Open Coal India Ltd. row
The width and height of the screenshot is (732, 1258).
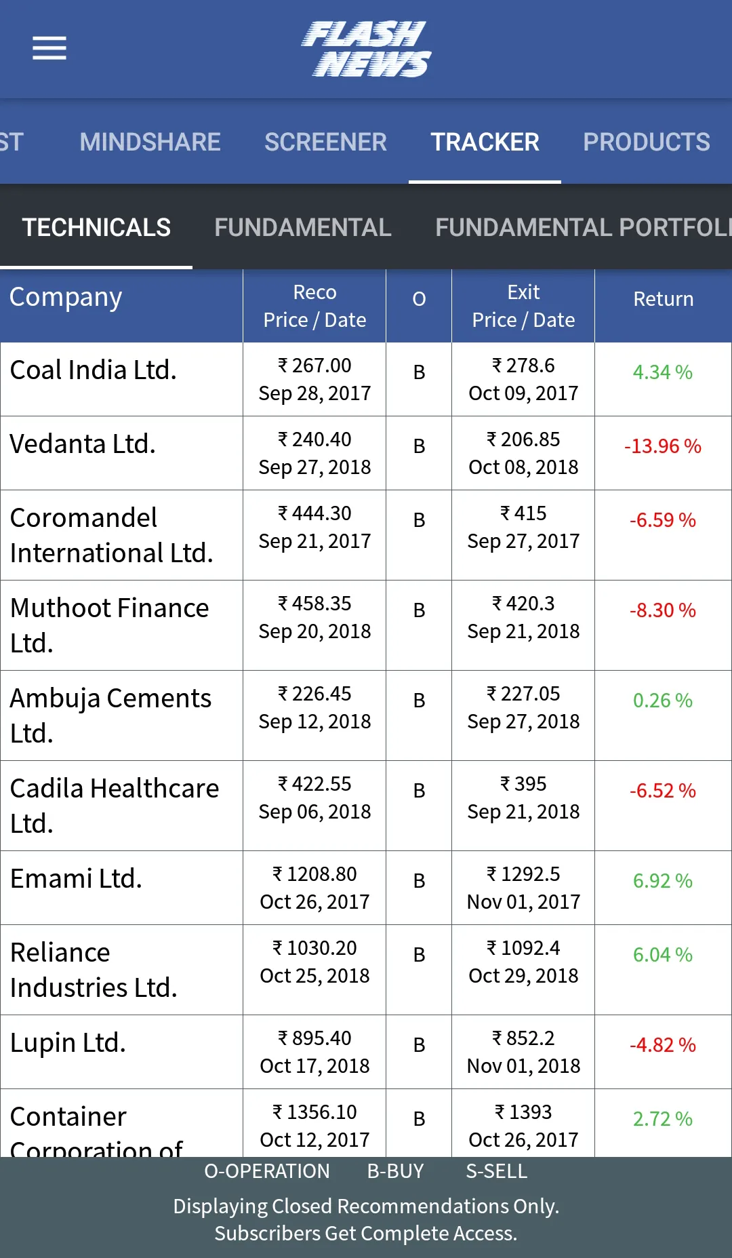click(366, 379)
